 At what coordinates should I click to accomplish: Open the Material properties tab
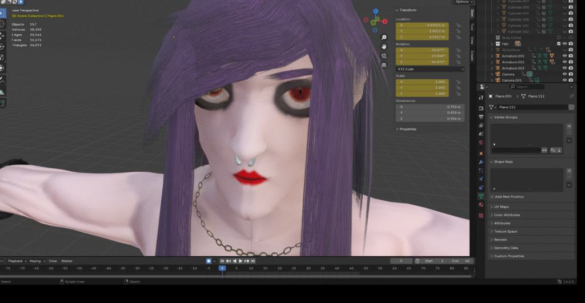pos(481,204)
